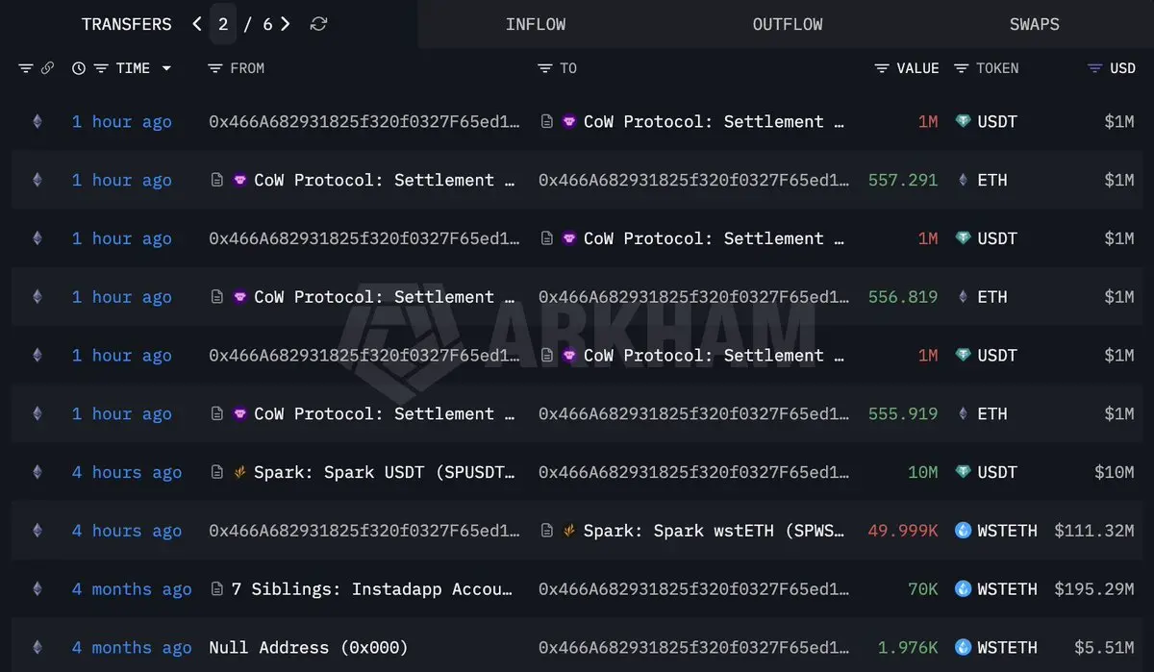This screenshot has width=1154, height=672.
Task: Open Spark wstETH (SPWS) recipient entity
Action: [715, 531]
